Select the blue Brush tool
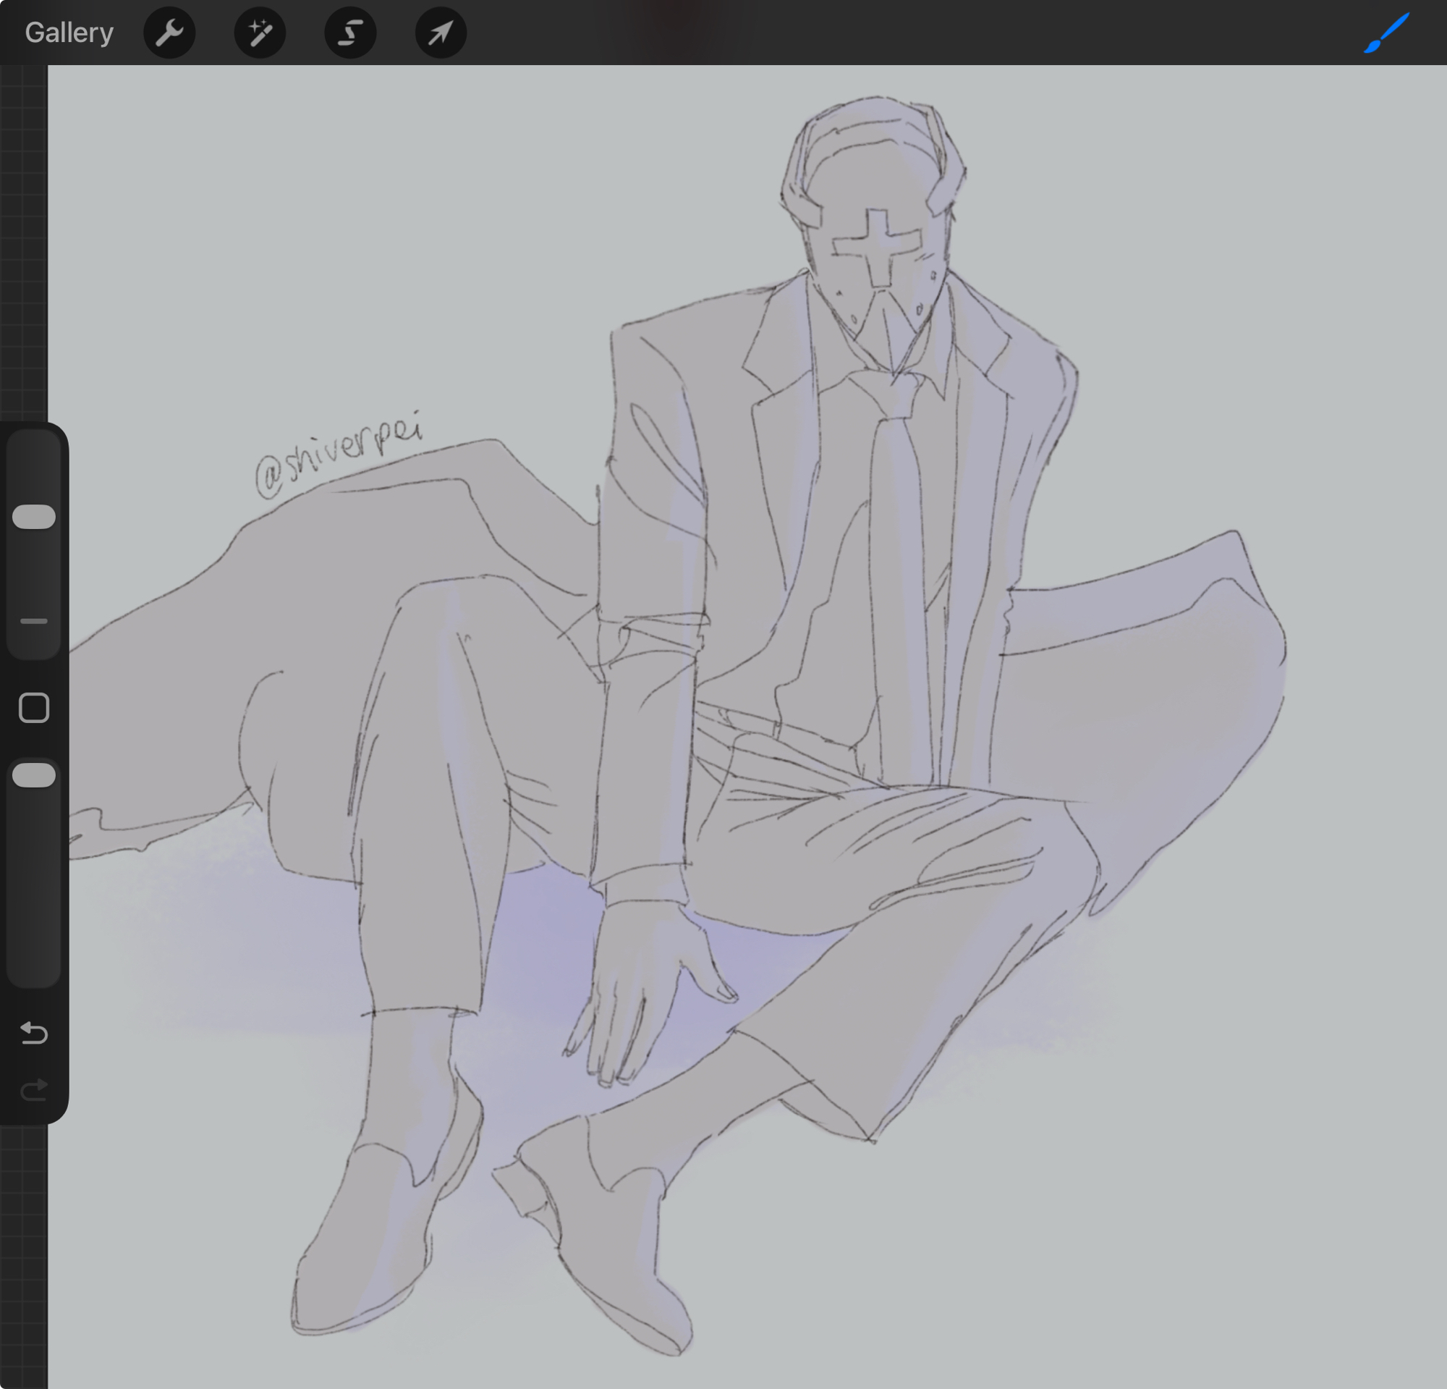This screenshot has height=1389, width=1447. (x=1387, y=33)
